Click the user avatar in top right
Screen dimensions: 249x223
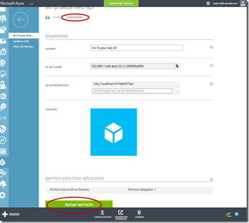[x=243, y=3]
